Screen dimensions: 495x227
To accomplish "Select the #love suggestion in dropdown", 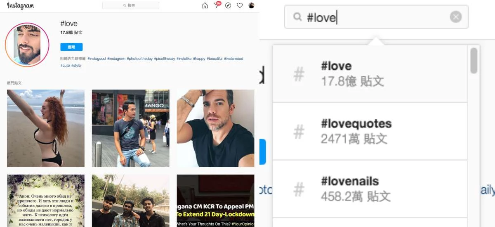I will point(370,74).
